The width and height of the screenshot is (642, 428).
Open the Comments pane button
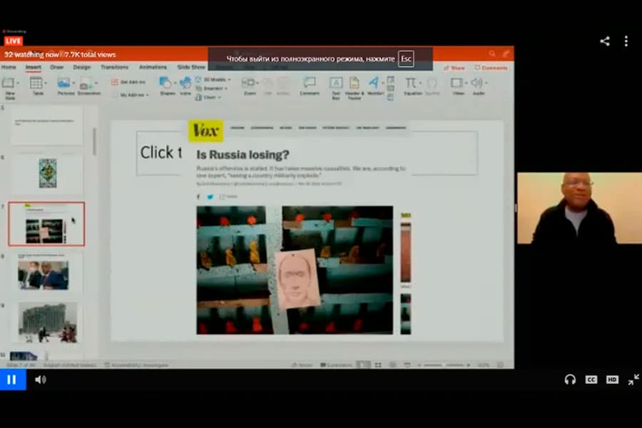tap(491, 68)
